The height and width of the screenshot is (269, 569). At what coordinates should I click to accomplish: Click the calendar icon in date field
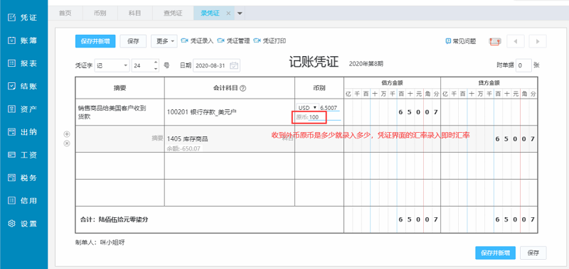tap(234, 65)
